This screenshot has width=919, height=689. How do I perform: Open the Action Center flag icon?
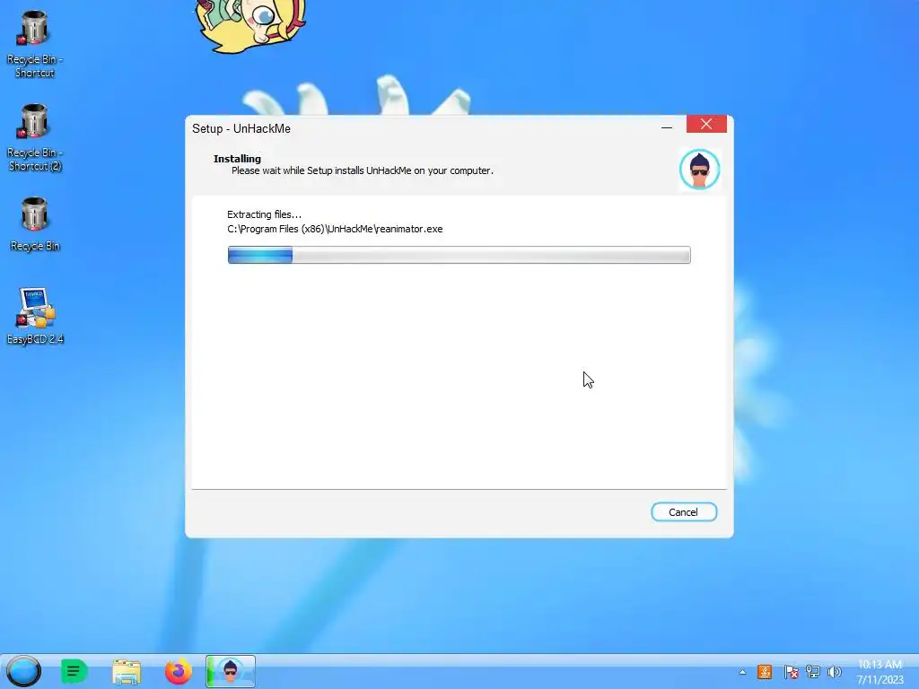tap(791, 672)
